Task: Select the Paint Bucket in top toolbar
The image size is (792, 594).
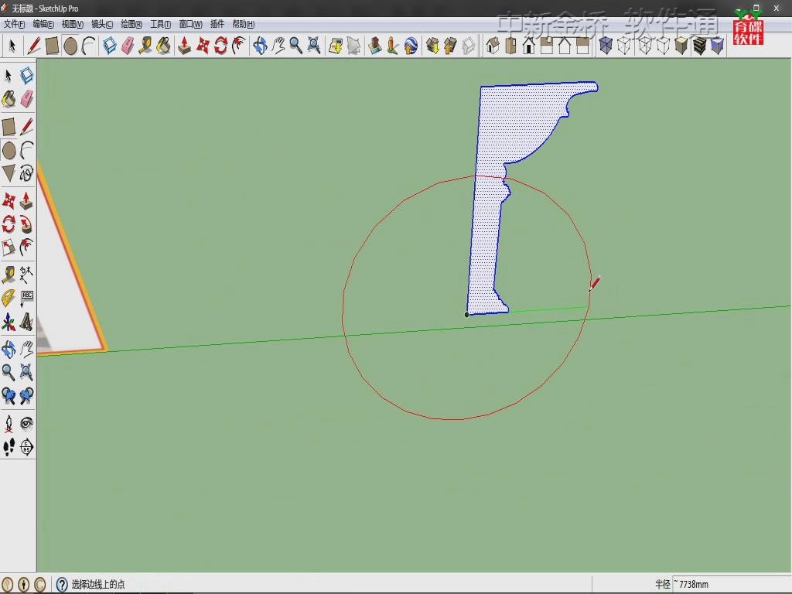Action: (164, 46)
